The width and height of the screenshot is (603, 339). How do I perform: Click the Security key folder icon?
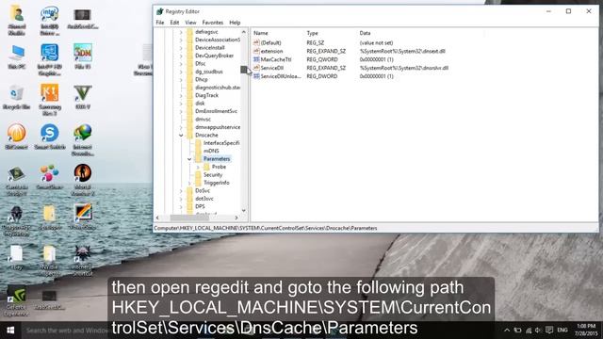198,175
